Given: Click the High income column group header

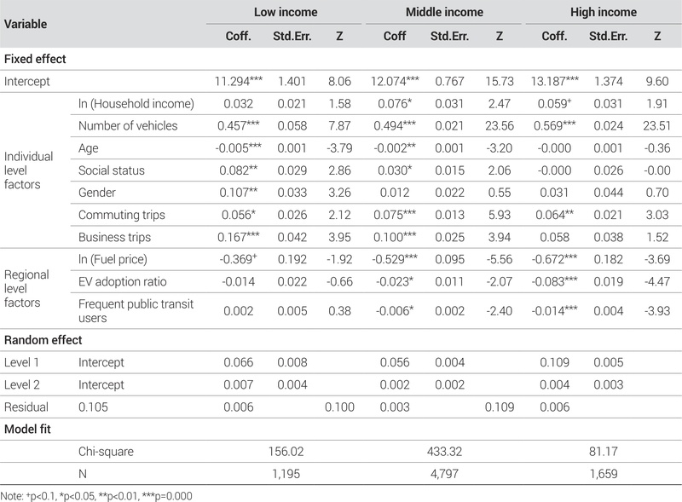Looking at the screenshot, I should [602, 13].
